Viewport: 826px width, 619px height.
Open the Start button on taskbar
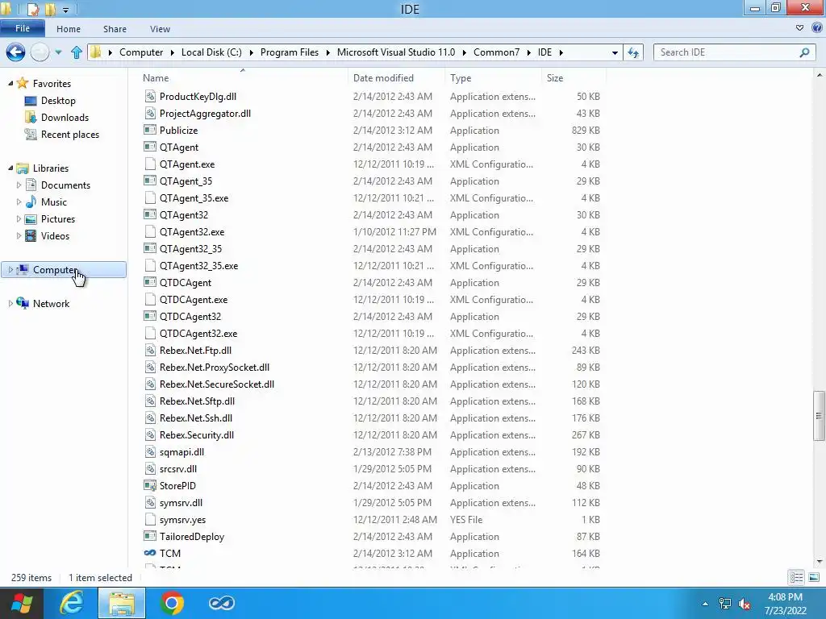(21, 603)
